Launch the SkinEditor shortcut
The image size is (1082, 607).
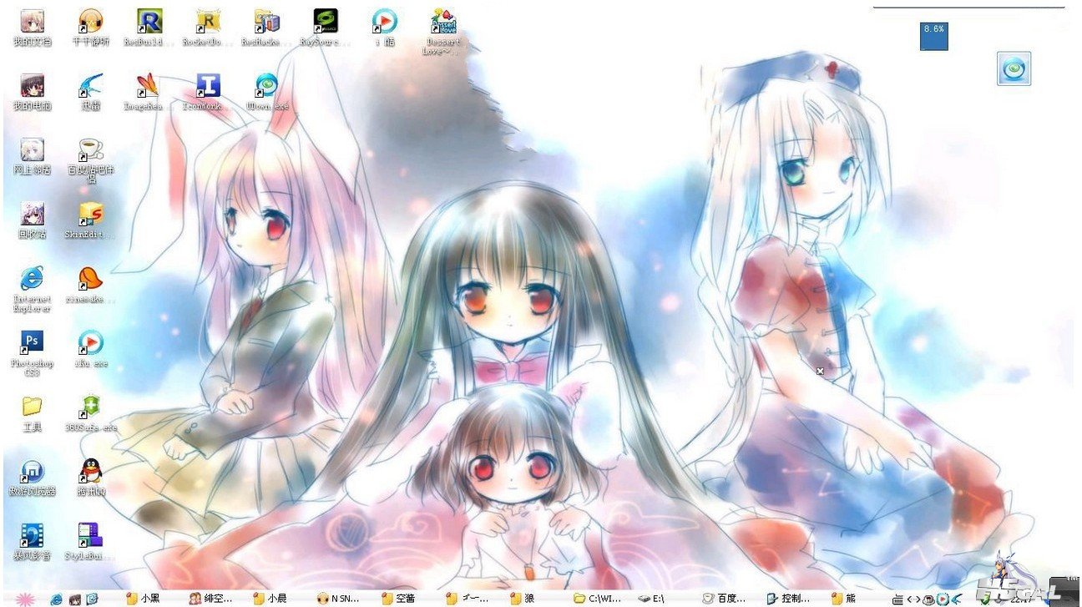(90, 214)
